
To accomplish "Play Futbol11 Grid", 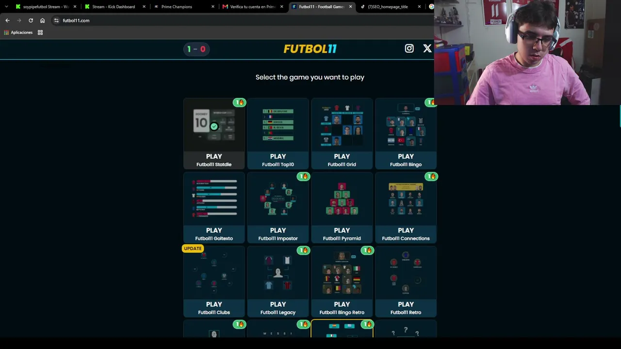I will point(342,133).
